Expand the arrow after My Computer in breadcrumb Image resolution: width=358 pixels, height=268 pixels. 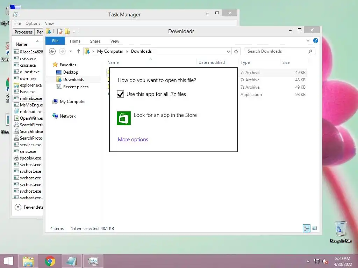[127, 51]
